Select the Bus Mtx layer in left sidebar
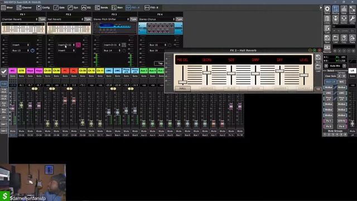 click(4, 111)
